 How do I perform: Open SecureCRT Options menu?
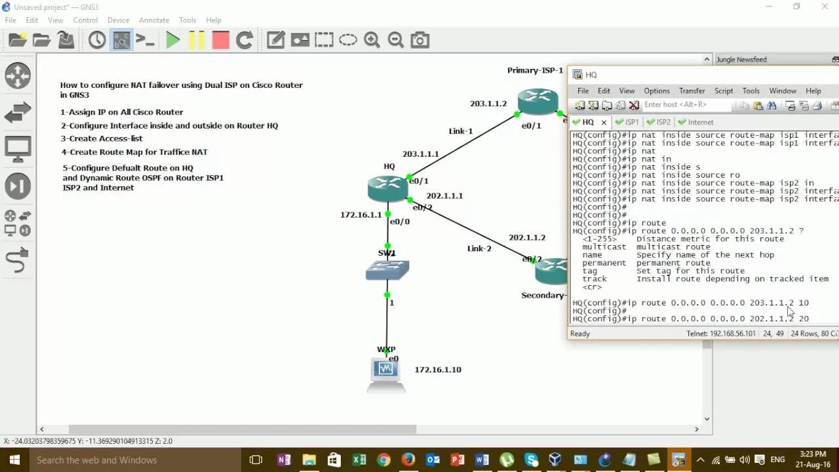click(x=657, y=91)
